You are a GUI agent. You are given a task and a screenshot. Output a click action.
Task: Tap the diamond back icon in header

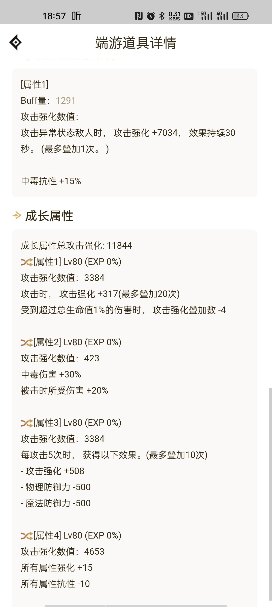(x=15, y=42)
